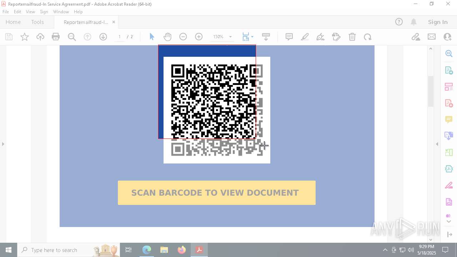
Task: Open the Help menu
Action: click(x=78, y=12)
